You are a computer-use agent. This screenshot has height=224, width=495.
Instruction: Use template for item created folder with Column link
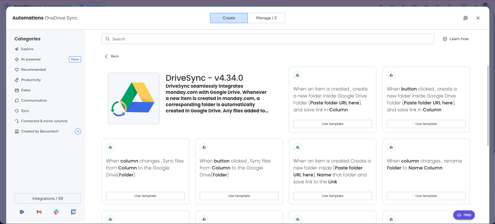coord(332,124)
